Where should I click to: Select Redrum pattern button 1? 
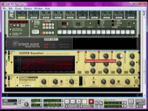click(44, 25)
